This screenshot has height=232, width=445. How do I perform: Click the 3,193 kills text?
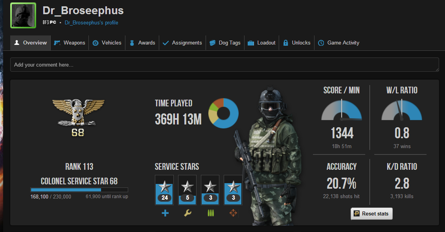402,197
